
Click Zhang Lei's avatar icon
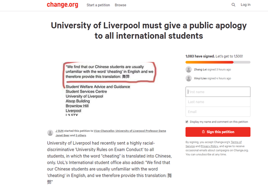click(x=189, y=70)
